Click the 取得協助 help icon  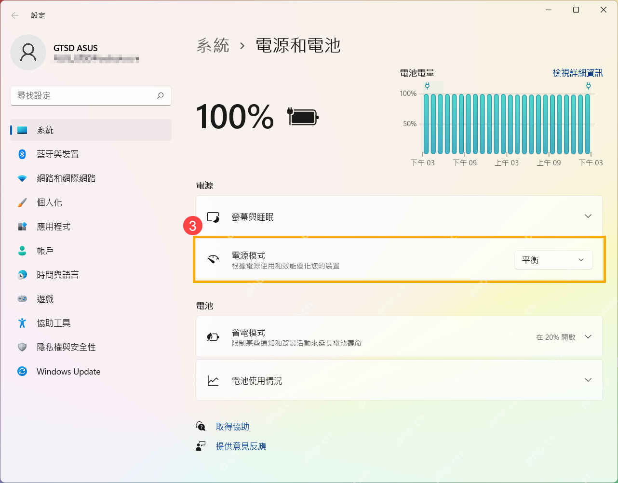click(201, 426)
